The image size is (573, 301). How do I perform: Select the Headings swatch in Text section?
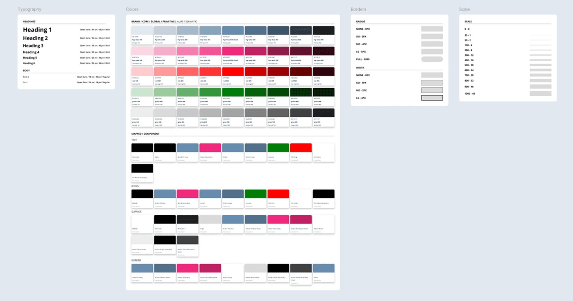(142, 152)
